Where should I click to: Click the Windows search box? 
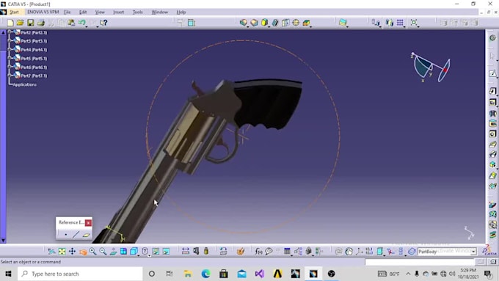coord(80,274)
